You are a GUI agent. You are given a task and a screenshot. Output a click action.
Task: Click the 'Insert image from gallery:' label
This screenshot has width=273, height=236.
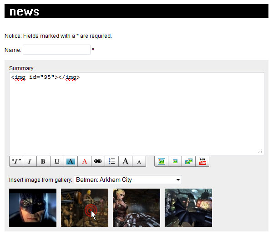click(40, 180)
